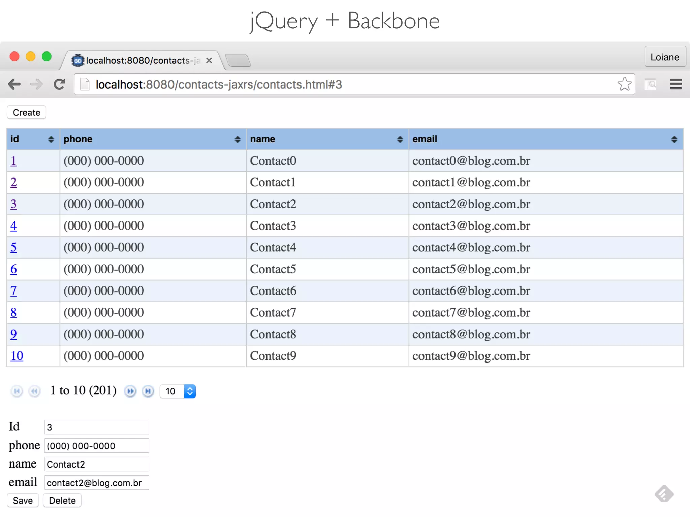Click the Save button
The image size is (690, 517).
(23, 501)
